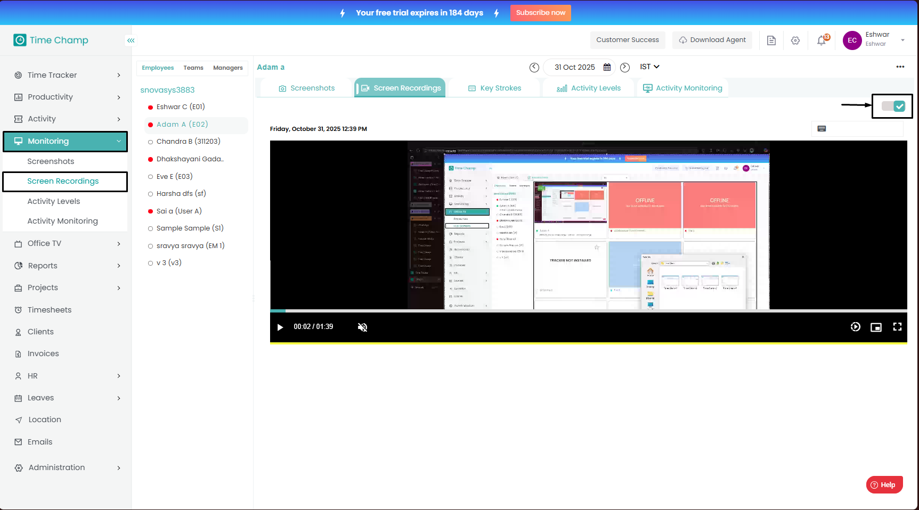Switch to the Activity Levels tab
Image resolution: width=919 pixels, height=510 pixels.
(589, 88)
